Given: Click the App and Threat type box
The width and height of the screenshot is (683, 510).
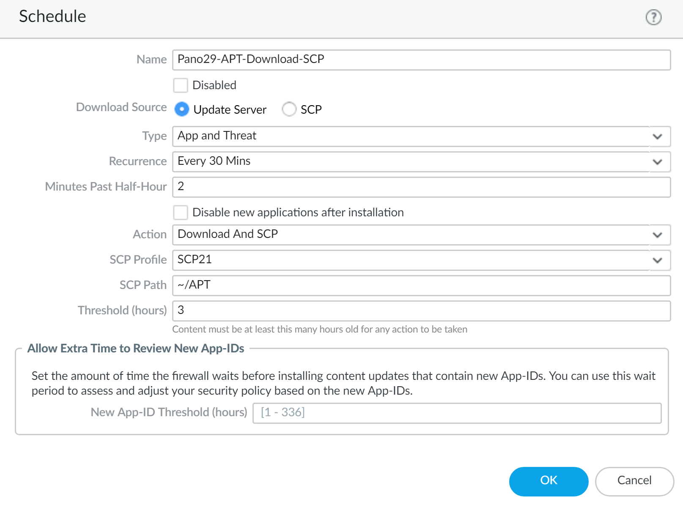Looking at the screenshot, I should coord(410,136).
